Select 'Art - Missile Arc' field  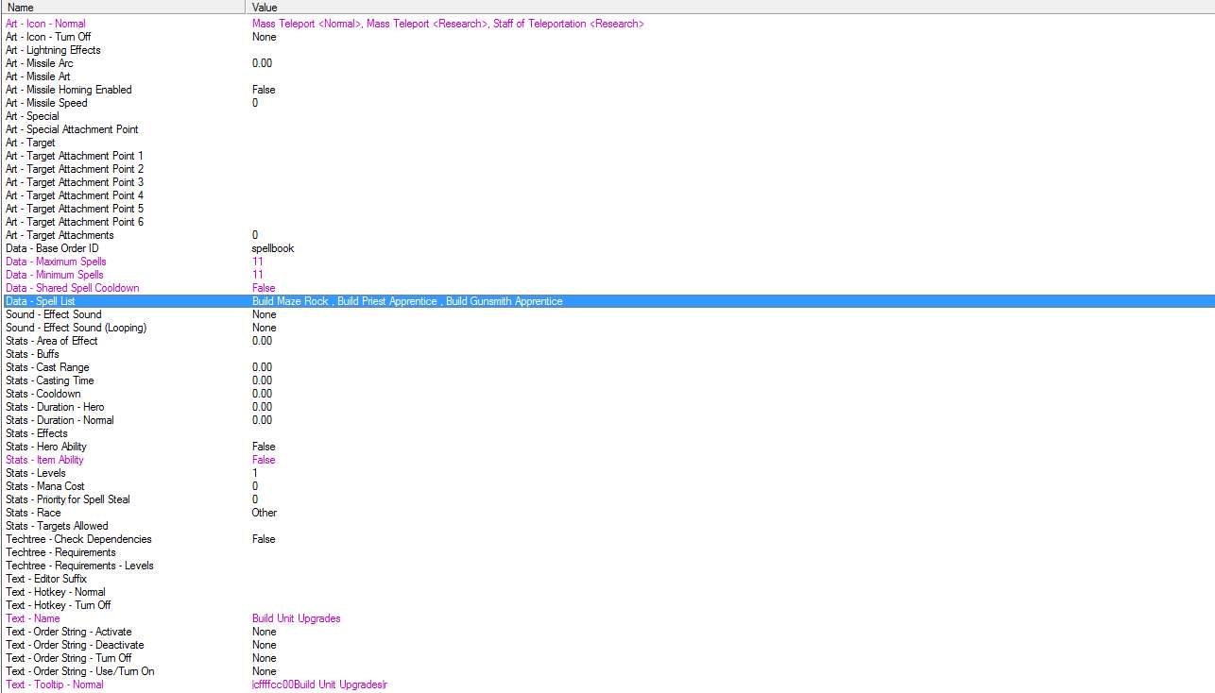click(x=607, y=63)
